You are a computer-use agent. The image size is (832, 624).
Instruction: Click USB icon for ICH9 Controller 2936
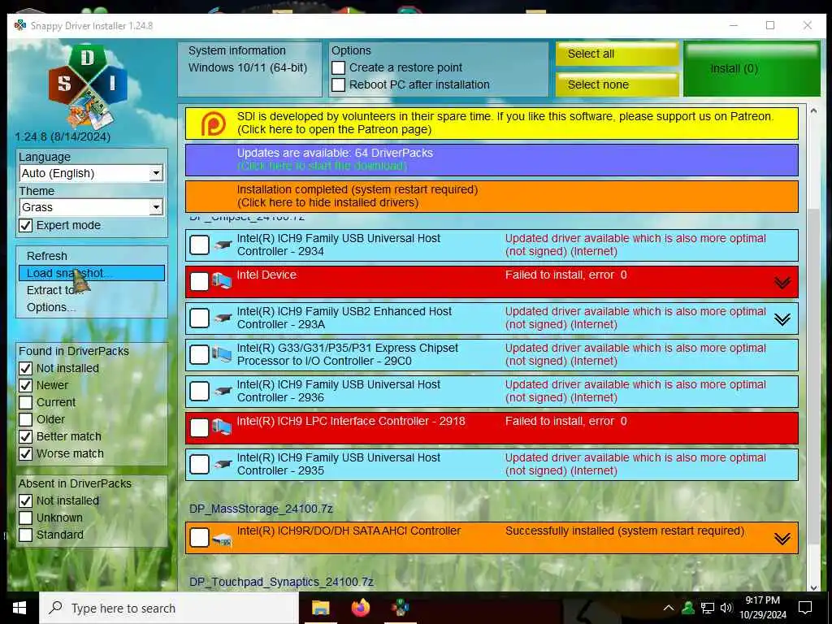(x=223, y=392)
